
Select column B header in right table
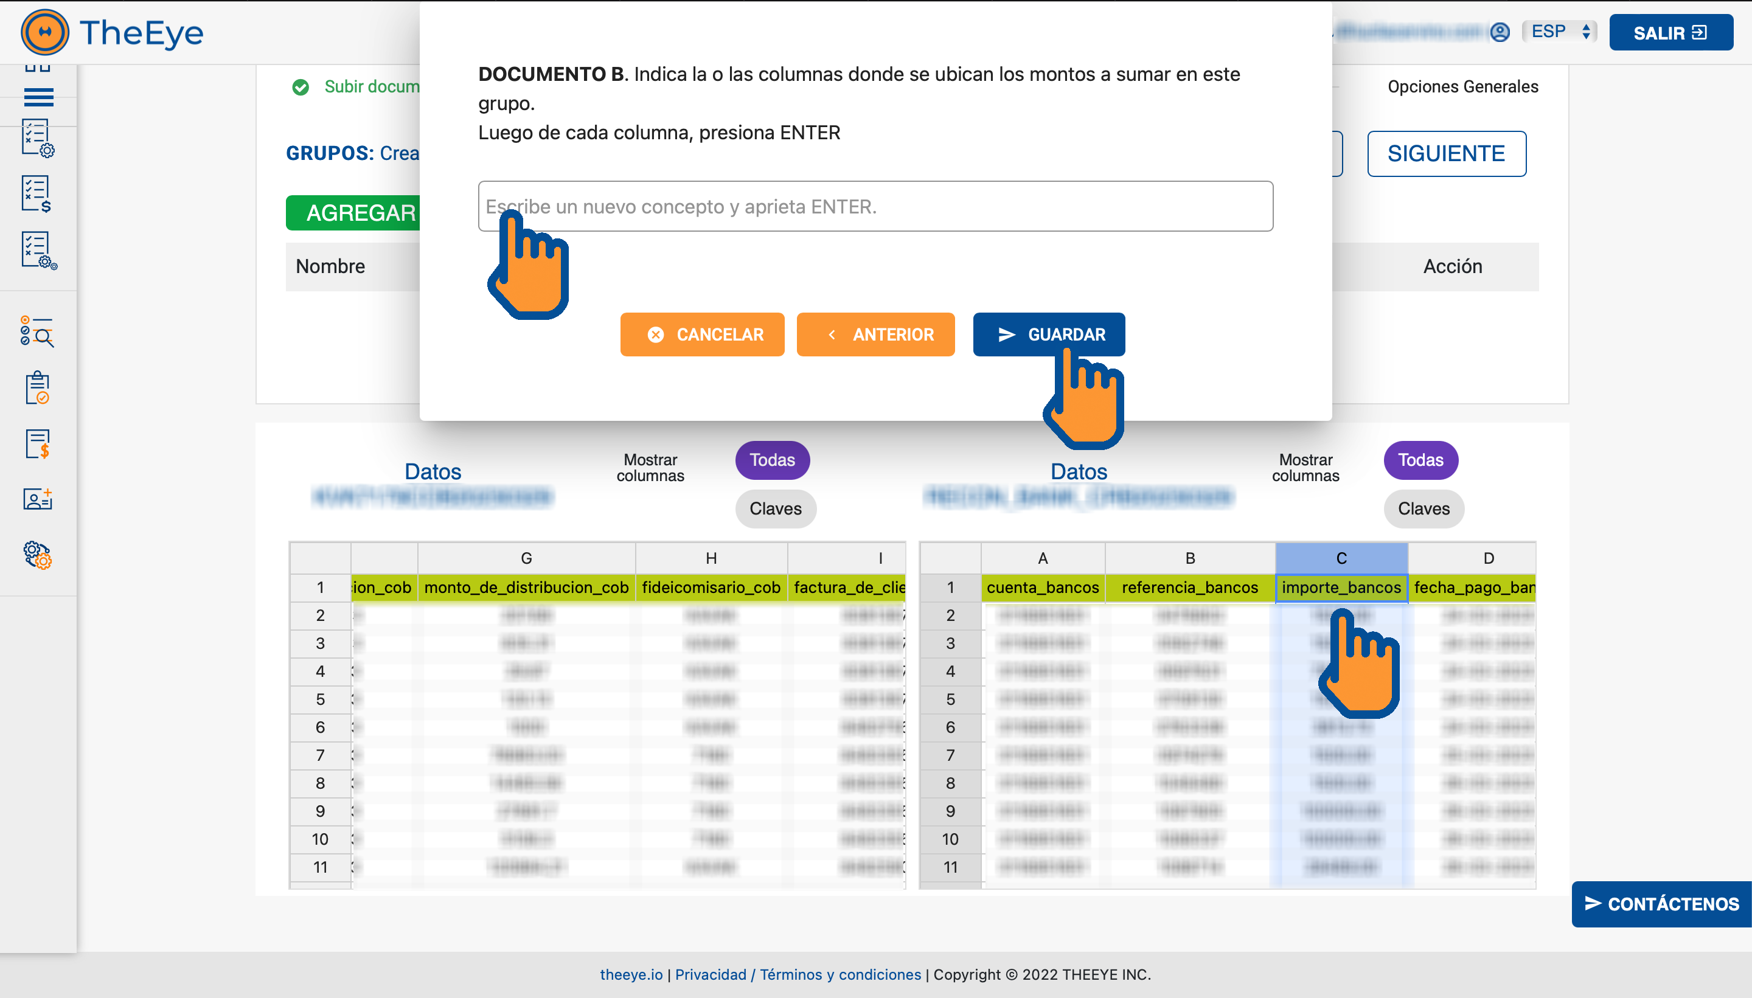pos(1190,558)
